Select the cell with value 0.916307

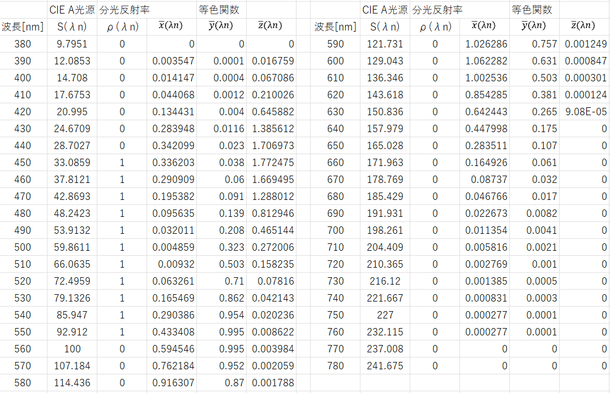[x=173, y=383]
